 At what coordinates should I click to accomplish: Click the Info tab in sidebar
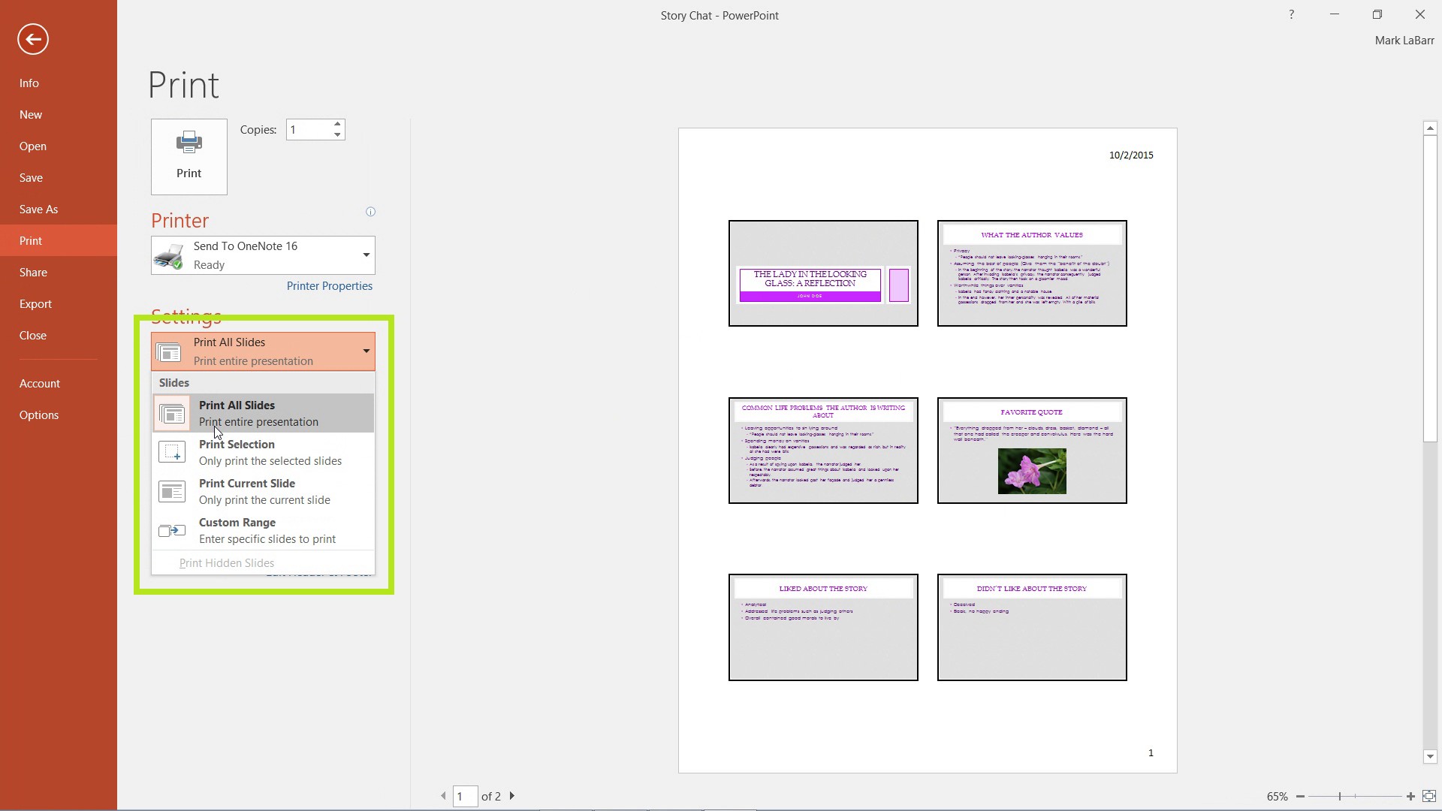click(x=28, y=82)
